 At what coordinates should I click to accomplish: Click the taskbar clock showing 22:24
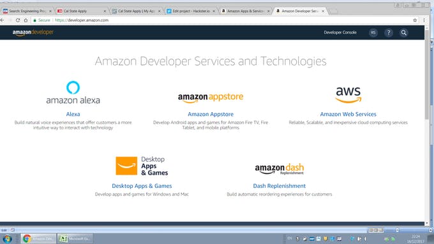415,239
